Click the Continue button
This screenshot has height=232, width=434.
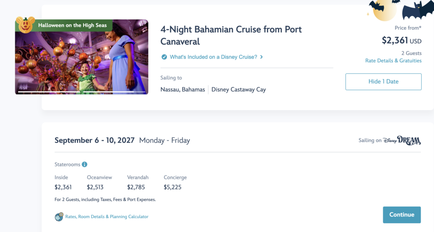(x=402, y=215)
